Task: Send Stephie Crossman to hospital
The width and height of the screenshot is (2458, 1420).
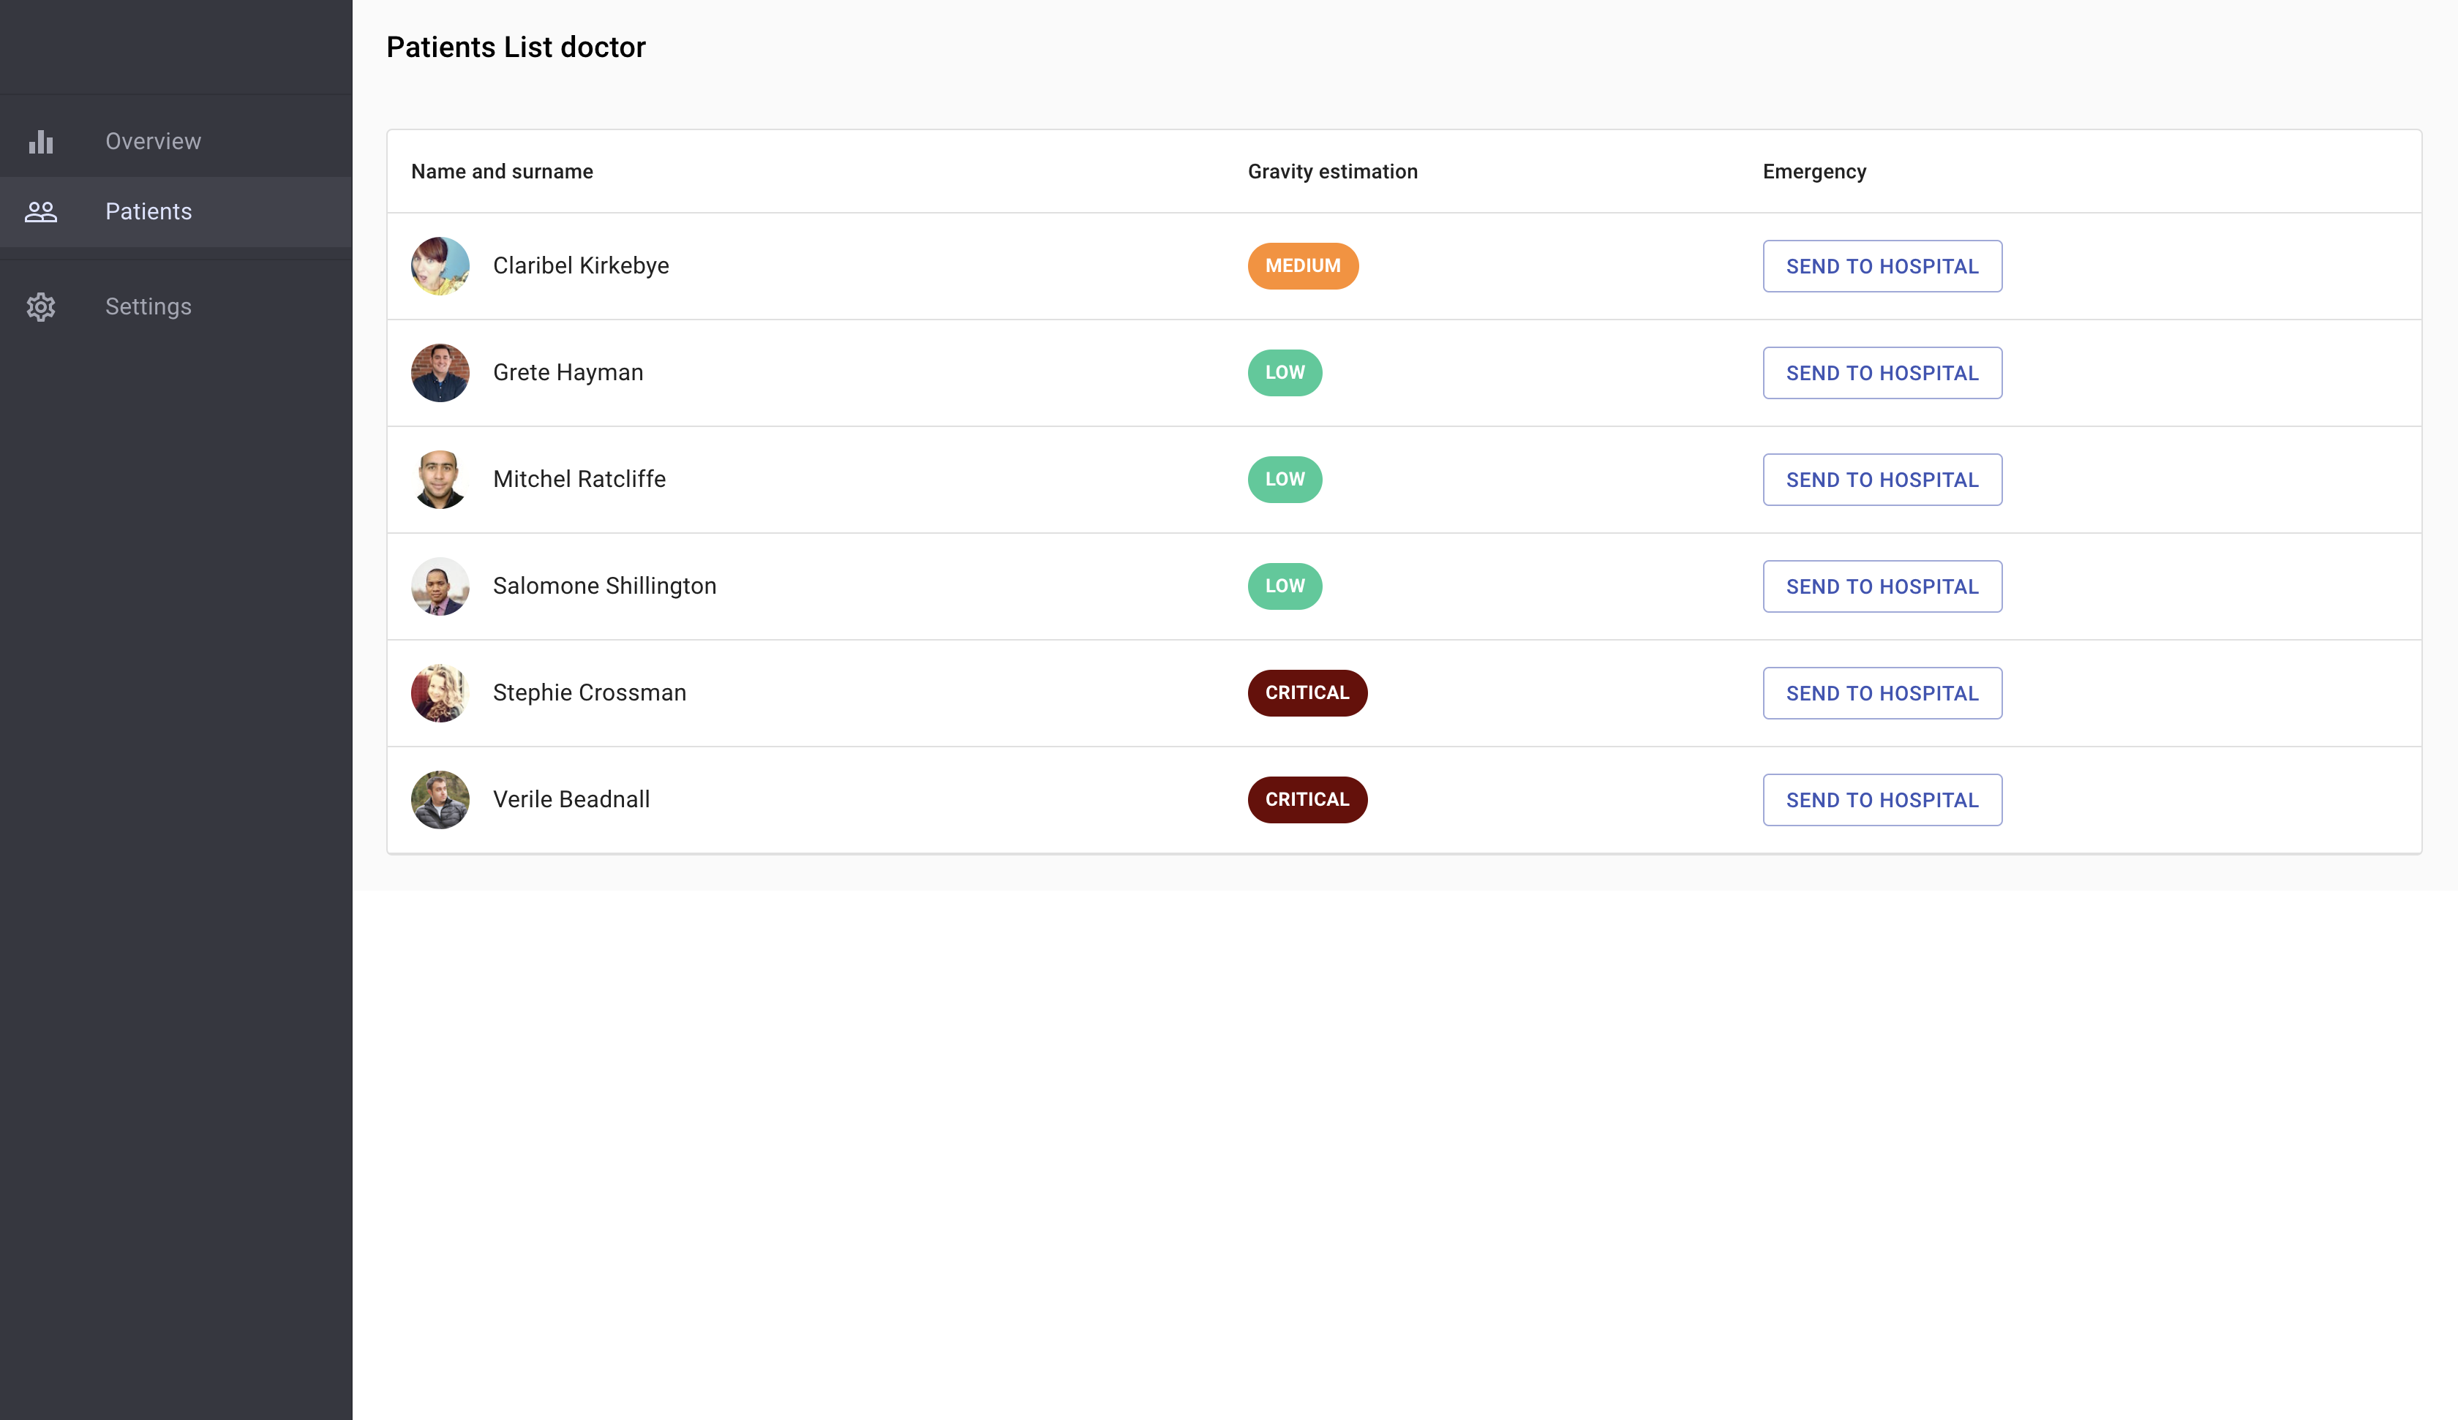Action: click(x=1882, y=693)
